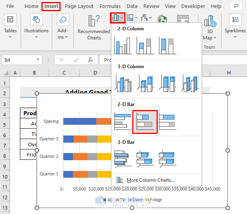247x214 pixels.
Task: Click the Select All corner triangle
Action: 6,73
